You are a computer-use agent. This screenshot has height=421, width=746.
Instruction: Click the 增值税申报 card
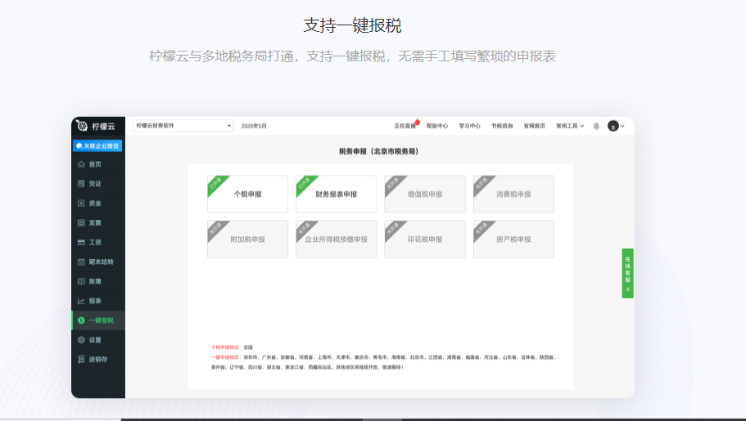425,194
